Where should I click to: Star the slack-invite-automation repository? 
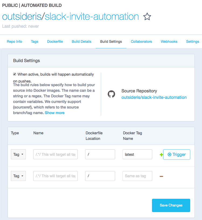click(147, 16)
